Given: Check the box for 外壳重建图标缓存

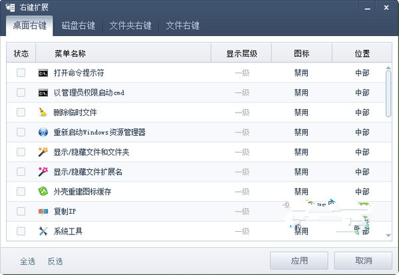Looking at the screenshot, I should [x=21, y=191].
